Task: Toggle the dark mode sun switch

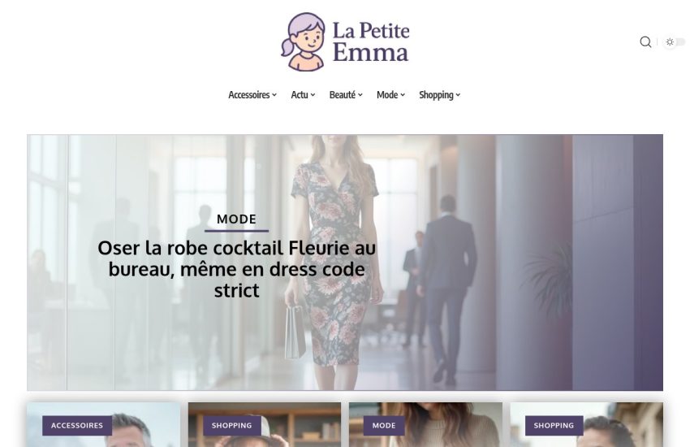Action: pos(674,41)
